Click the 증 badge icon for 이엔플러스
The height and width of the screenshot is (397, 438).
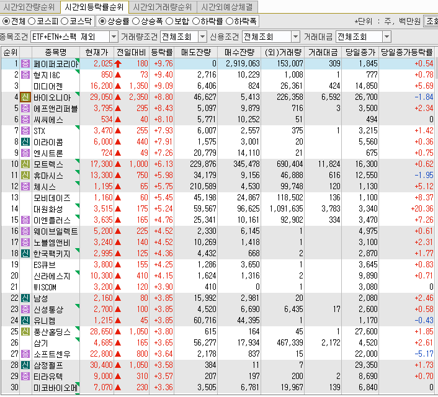tap(25, 220)
